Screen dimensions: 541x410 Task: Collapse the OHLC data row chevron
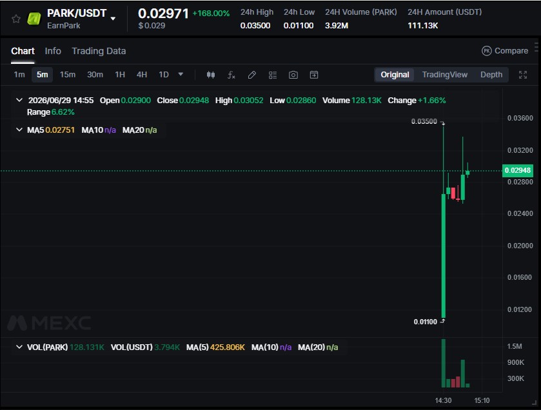pyautogui.click(x=19, y=100)
